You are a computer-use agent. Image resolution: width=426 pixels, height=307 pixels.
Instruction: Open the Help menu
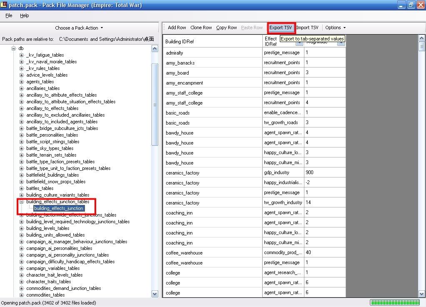click(24, 15)
